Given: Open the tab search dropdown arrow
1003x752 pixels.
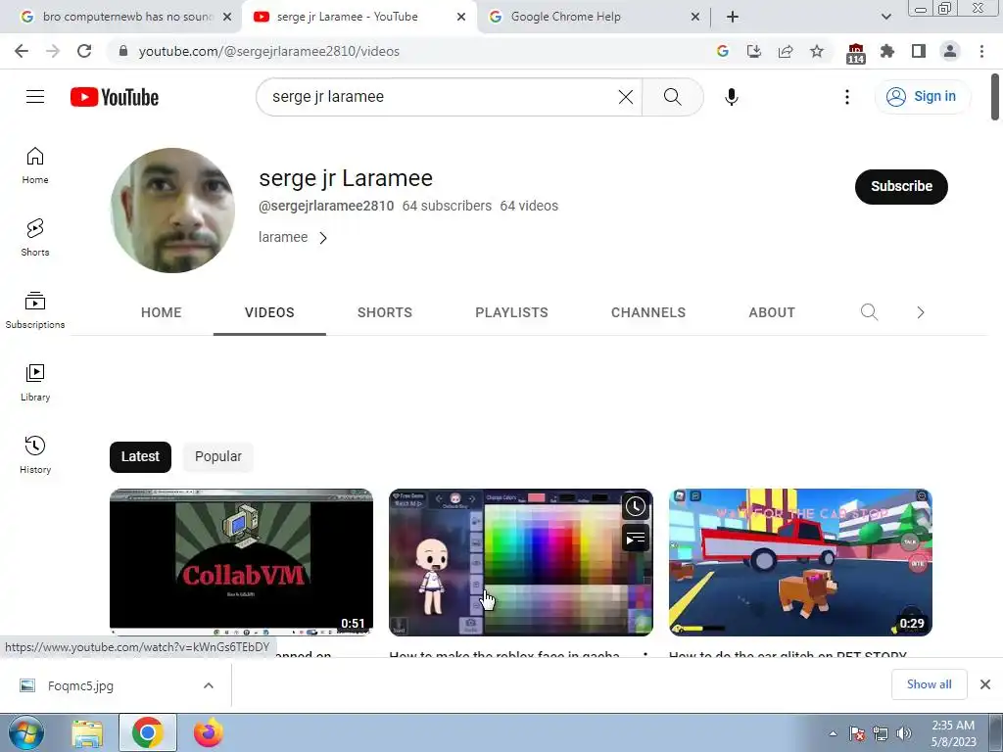Looking at the screenshot, I should [x=885, y=17].
